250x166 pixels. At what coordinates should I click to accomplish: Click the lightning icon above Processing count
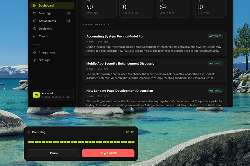125,1
